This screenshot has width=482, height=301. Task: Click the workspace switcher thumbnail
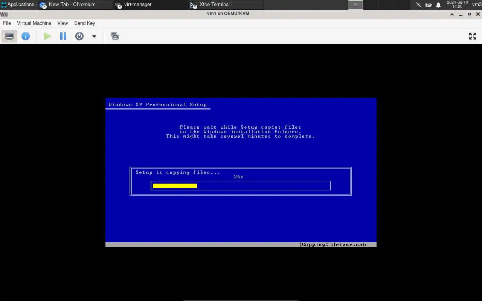tap(355, 5)
